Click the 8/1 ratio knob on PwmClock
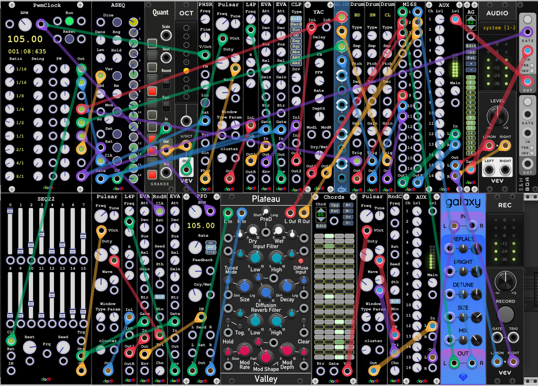 tap(10, 175)
